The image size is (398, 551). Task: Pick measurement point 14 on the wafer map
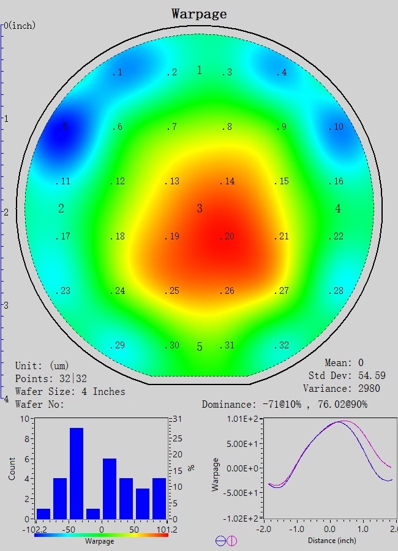(x=228, y=182)
